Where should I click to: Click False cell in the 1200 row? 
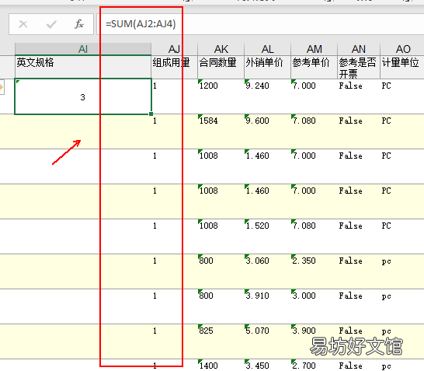(x=359, y=96)
